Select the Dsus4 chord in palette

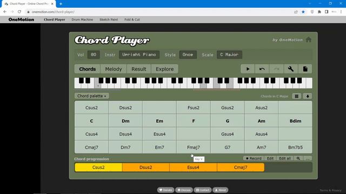[x=125, y=134]
